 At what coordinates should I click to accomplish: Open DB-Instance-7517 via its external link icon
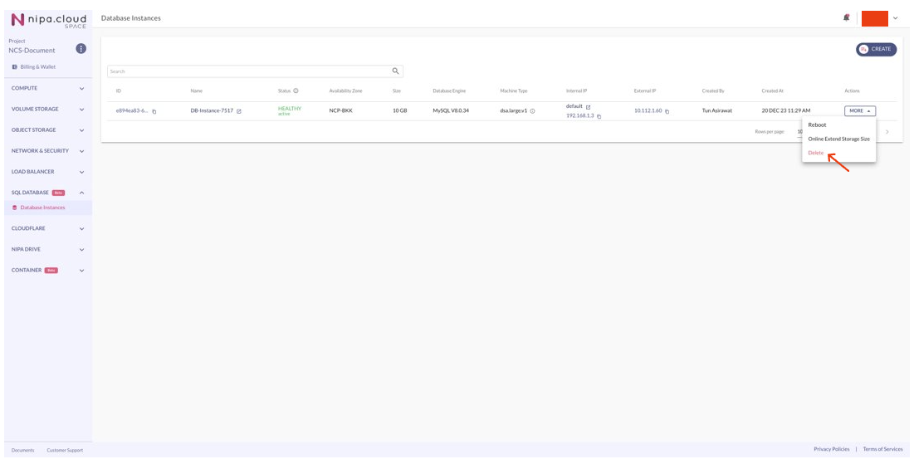click(239, 111)
